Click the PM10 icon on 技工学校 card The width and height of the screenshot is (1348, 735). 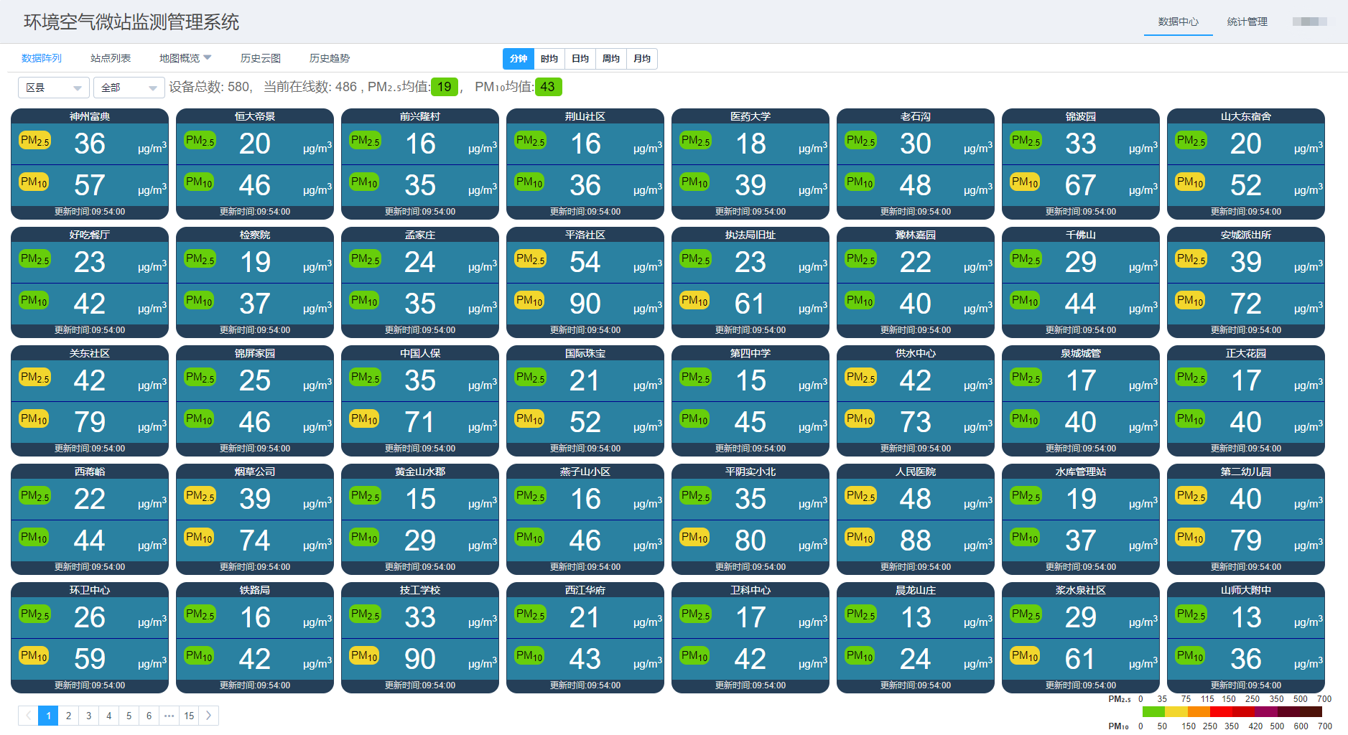[x=364, y=655]
